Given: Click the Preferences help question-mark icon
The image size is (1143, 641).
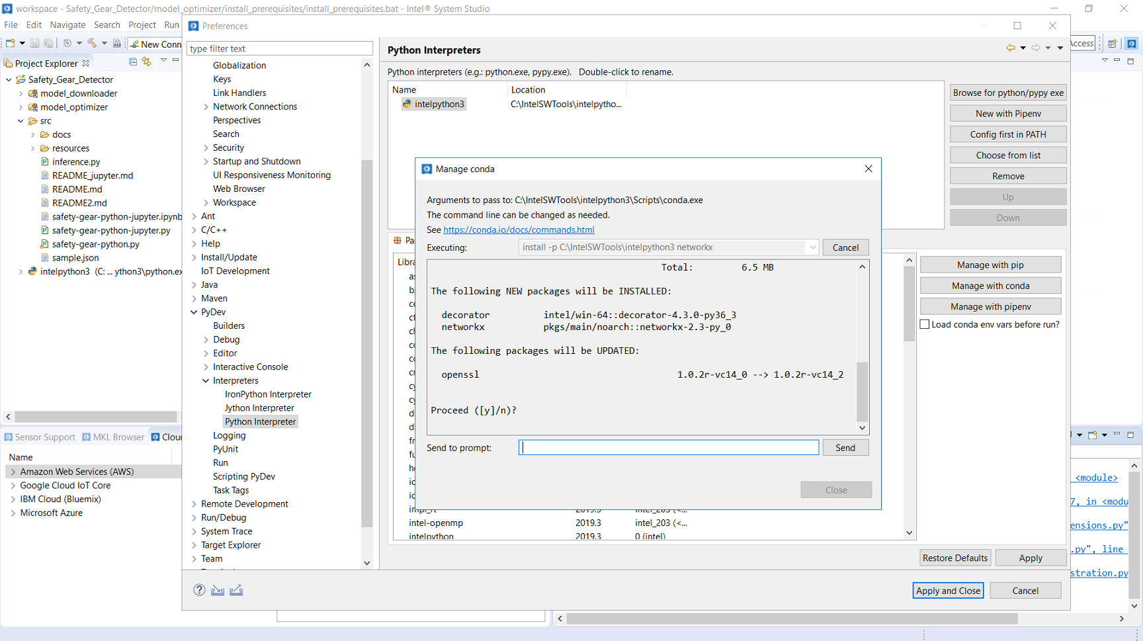Looking at the screenshot, I should pyautogui.click(x=199, y=590).
